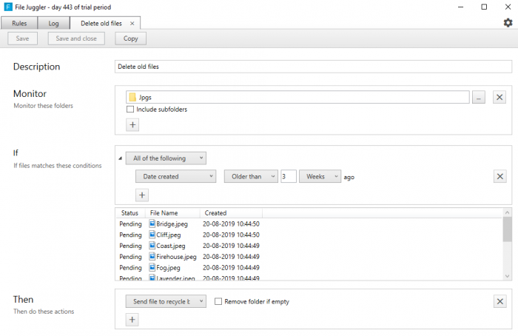Maximize the File Juggler window
Image resolution: width=518 pixels, height=336 pixels.
point(484,7)
